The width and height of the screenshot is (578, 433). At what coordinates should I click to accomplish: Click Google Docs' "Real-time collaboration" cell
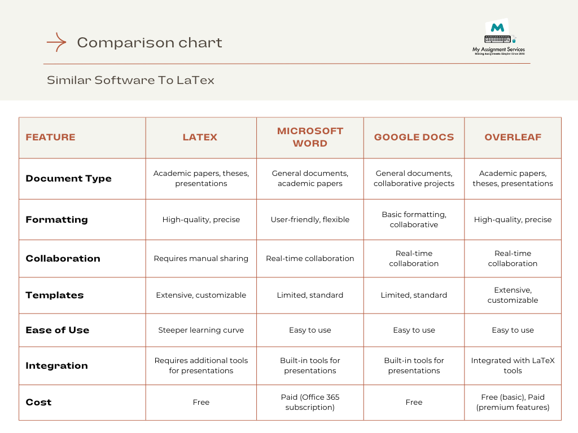pos(414,258)
